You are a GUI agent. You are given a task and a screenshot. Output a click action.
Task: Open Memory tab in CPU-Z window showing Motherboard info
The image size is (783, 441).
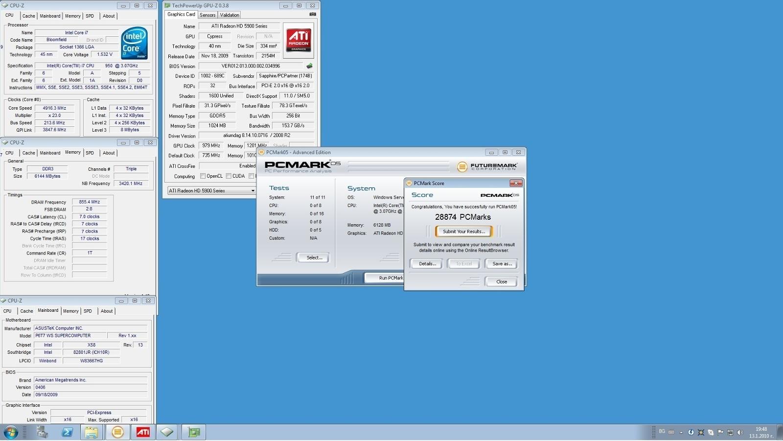click(70, 311)
